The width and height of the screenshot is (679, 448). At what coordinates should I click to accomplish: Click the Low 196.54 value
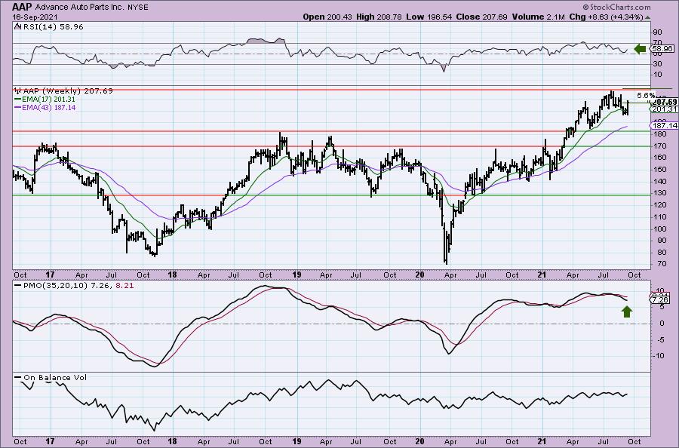(429, 17)
